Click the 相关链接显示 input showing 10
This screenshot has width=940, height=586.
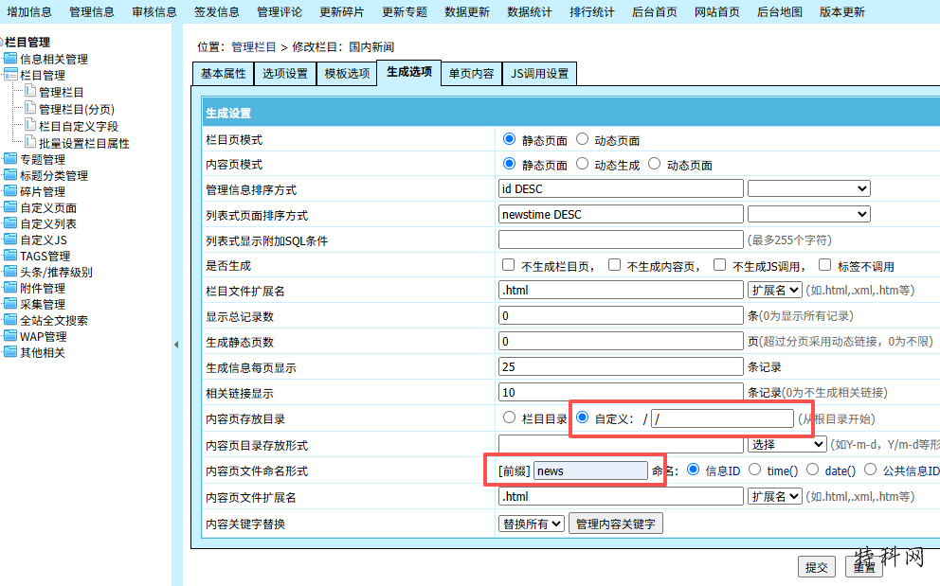coord(621,393)
